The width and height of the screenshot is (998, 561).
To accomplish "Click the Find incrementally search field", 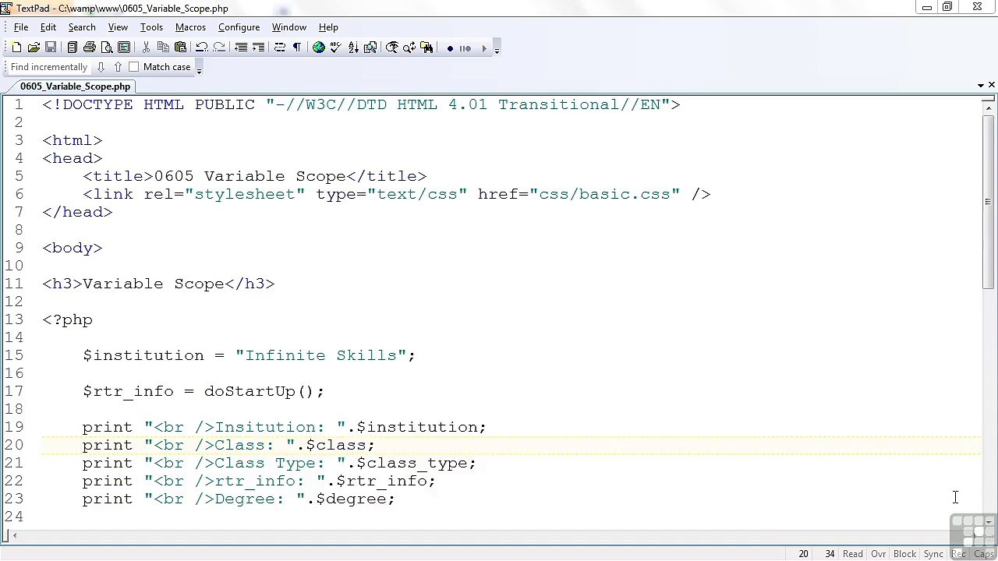I will pyautogui.click(x=49, y=67).
